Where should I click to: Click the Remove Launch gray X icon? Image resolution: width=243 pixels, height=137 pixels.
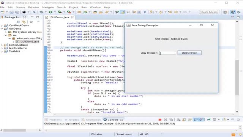[166, 119]
